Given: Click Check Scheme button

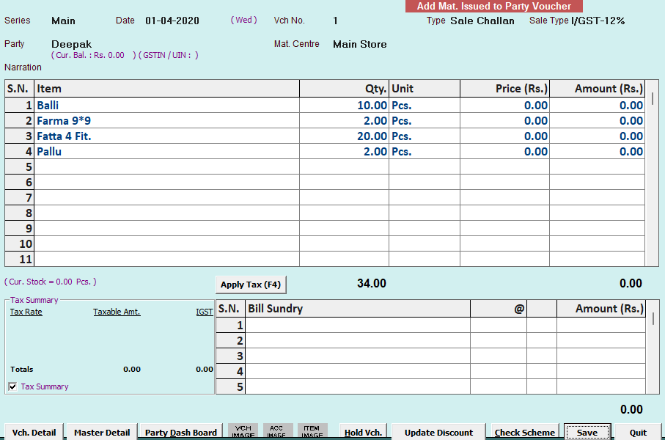Looking at the screenshot, I should tap(525, 433).
